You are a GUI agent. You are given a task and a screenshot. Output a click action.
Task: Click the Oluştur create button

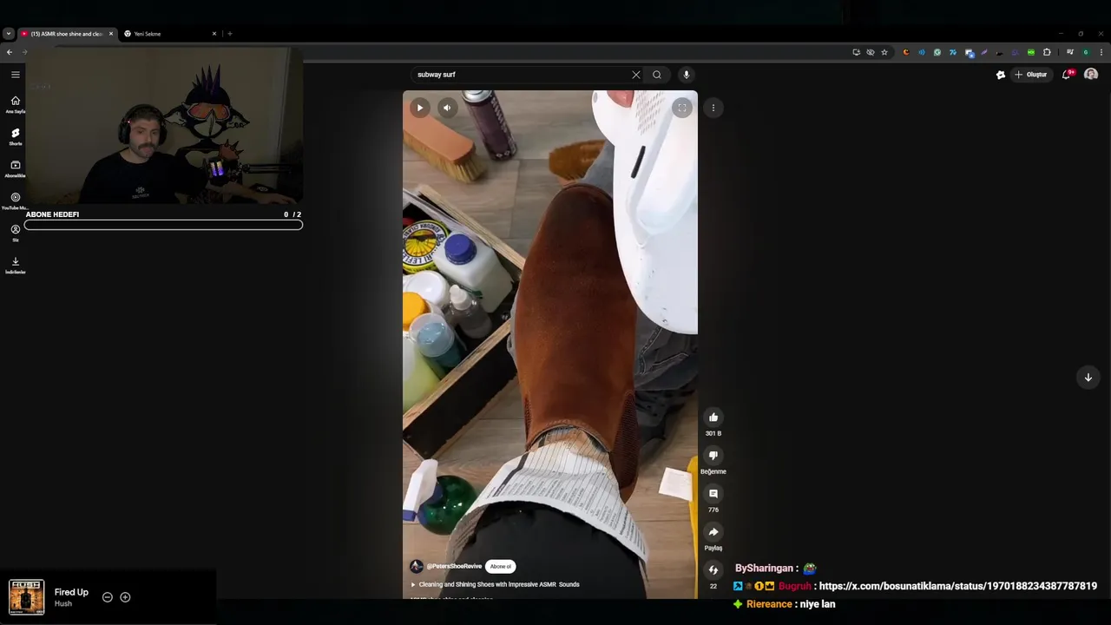point(1031,75)
